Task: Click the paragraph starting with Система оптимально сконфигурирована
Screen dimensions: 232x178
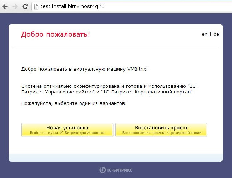Action: pos(110,89)
